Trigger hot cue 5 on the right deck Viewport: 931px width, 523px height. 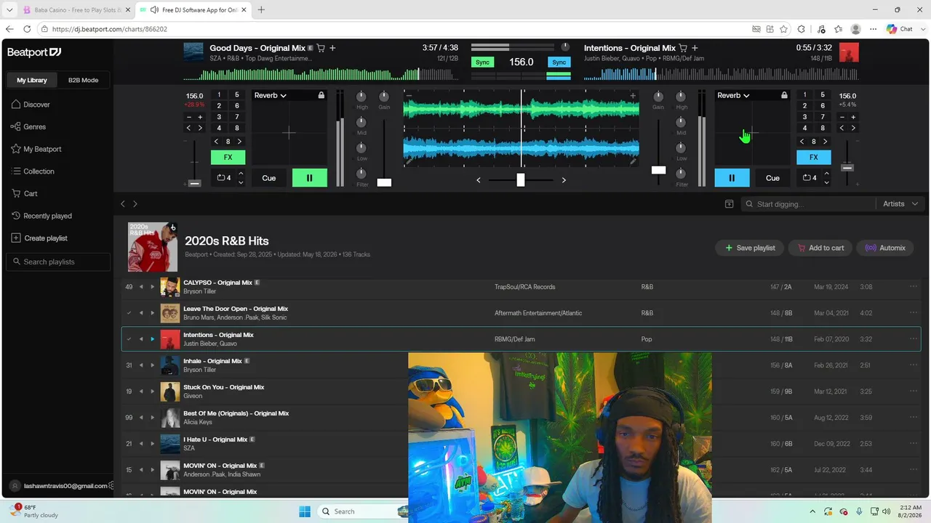coord(823,95)
